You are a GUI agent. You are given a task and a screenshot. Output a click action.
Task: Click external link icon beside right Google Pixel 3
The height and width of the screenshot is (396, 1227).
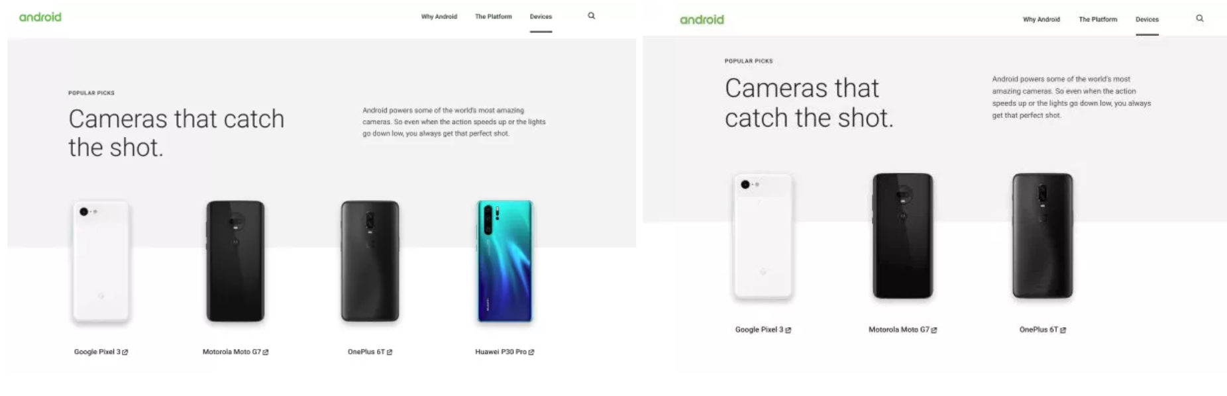pos(788,330)
